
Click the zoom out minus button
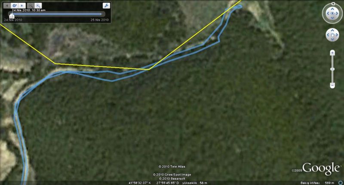click(x=332, y=85)
